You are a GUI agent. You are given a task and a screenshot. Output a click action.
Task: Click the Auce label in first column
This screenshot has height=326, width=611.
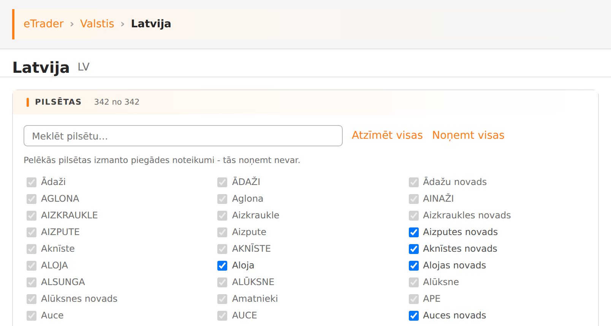tap(52, 315)
